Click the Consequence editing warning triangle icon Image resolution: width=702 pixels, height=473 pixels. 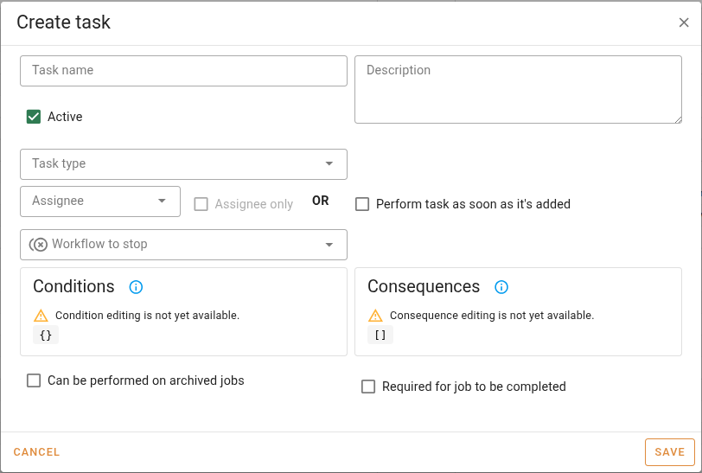(375, 316)
